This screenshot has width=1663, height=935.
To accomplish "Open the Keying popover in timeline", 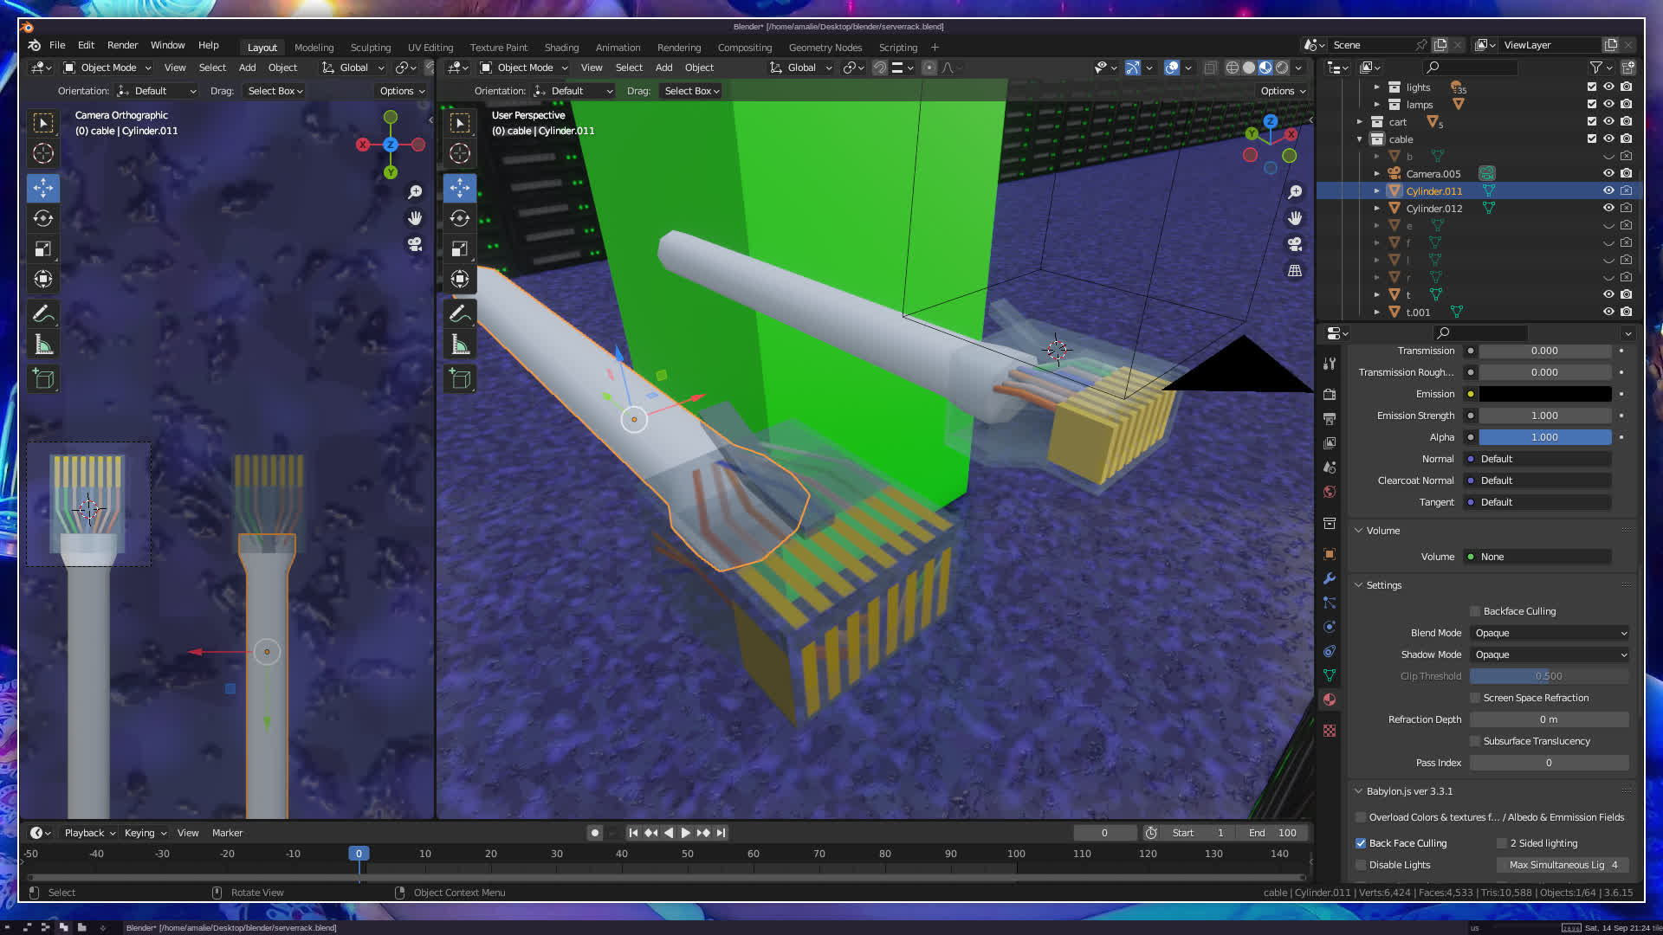I will pos(145,833).
